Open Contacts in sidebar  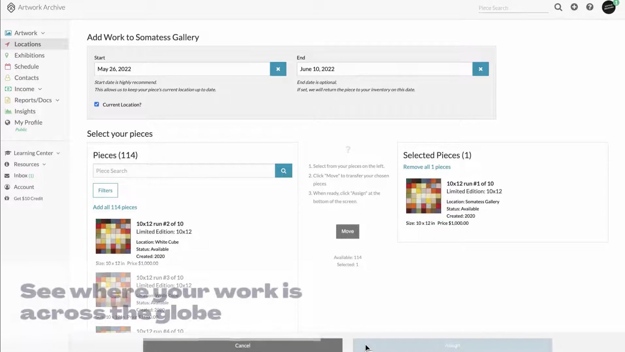27,78
